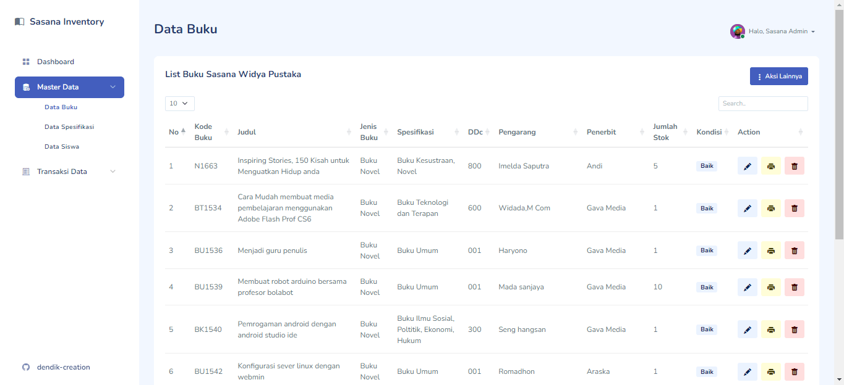Click the Baik badge for Menjadi guru penulis
The height and width of the screenshot is (385, 844).
(707, 250)
